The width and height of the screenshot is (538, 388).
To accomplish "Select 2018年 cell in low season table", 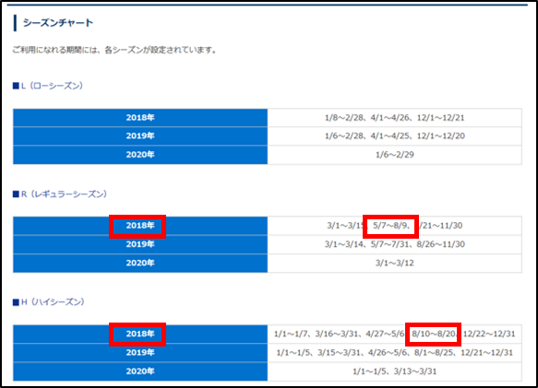I will [x=140, y=118].
